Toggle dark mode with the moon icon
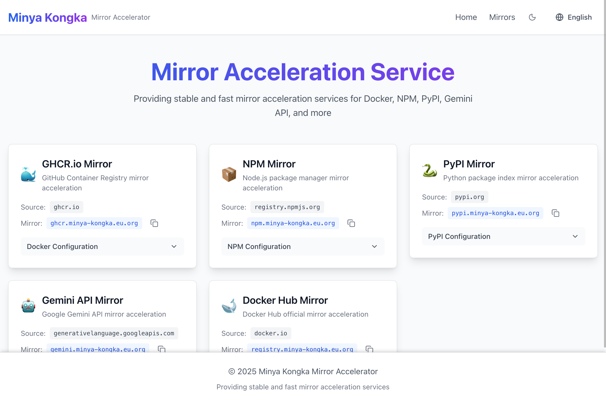Image resolution: width=606 pixels, height=404 pixels. 532,17
